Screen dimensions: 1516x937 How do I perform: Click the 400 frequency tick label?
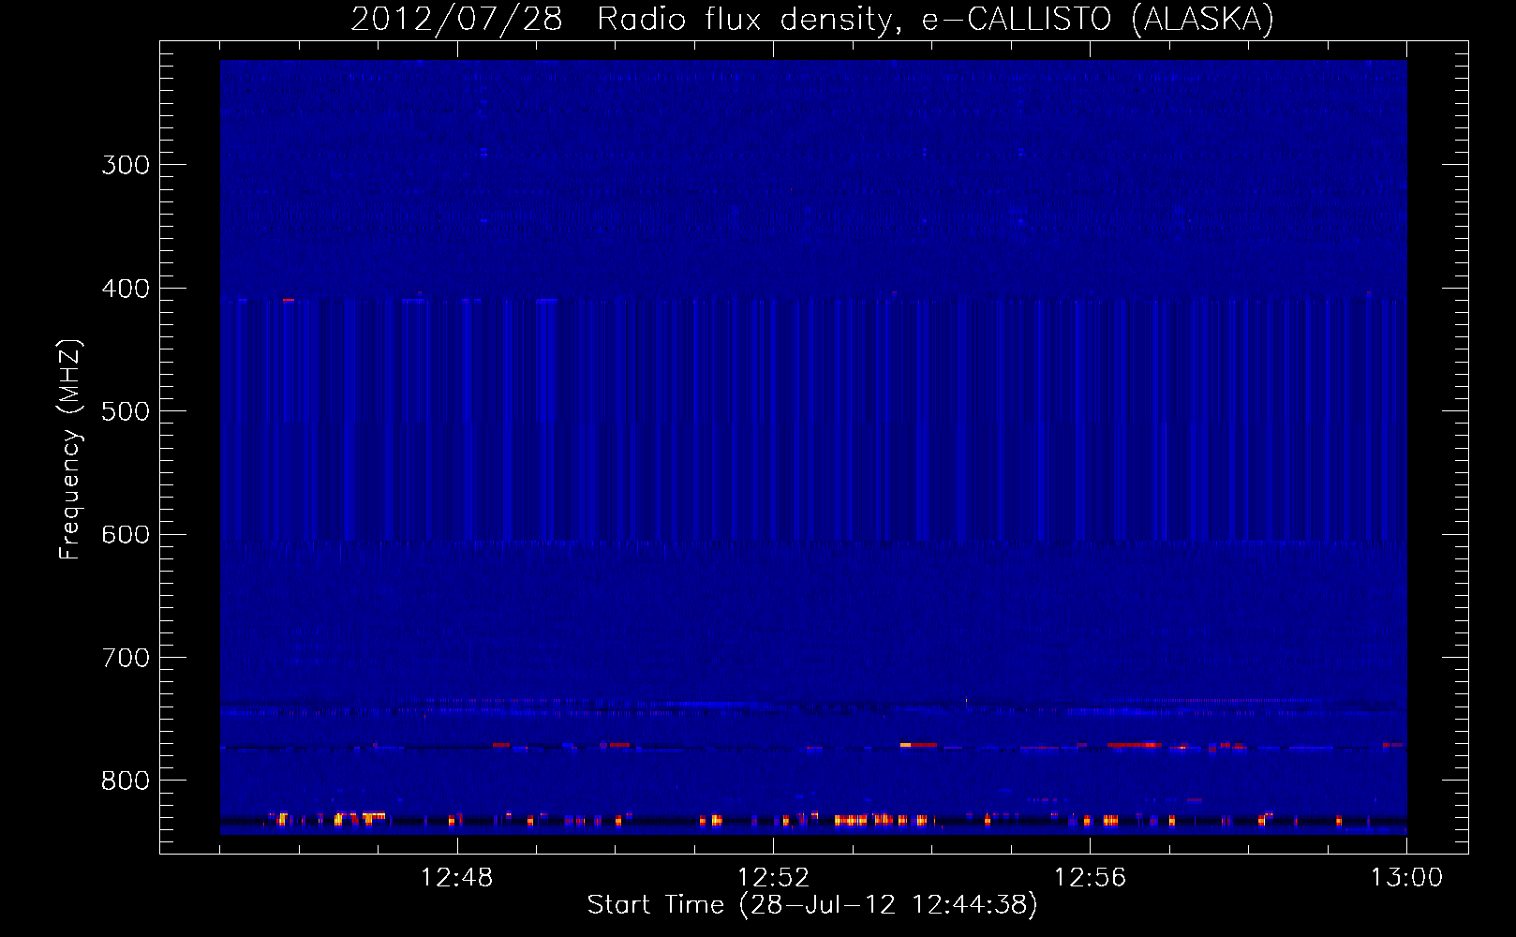(126, 289)
